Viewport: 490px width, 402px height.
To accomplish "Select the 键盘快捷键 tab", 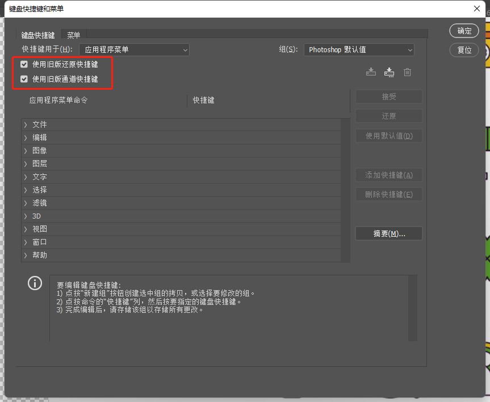I will 37,34.
